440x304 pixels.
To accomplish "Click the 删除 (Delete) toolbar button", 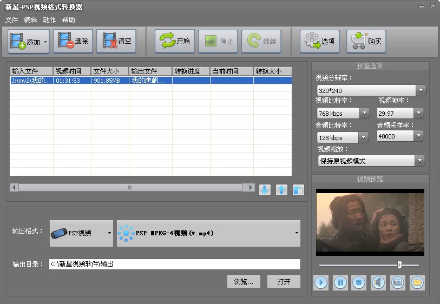I will [73, 41].
